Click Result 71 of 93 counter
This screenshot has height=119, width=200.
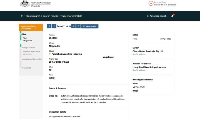point(64,26)
